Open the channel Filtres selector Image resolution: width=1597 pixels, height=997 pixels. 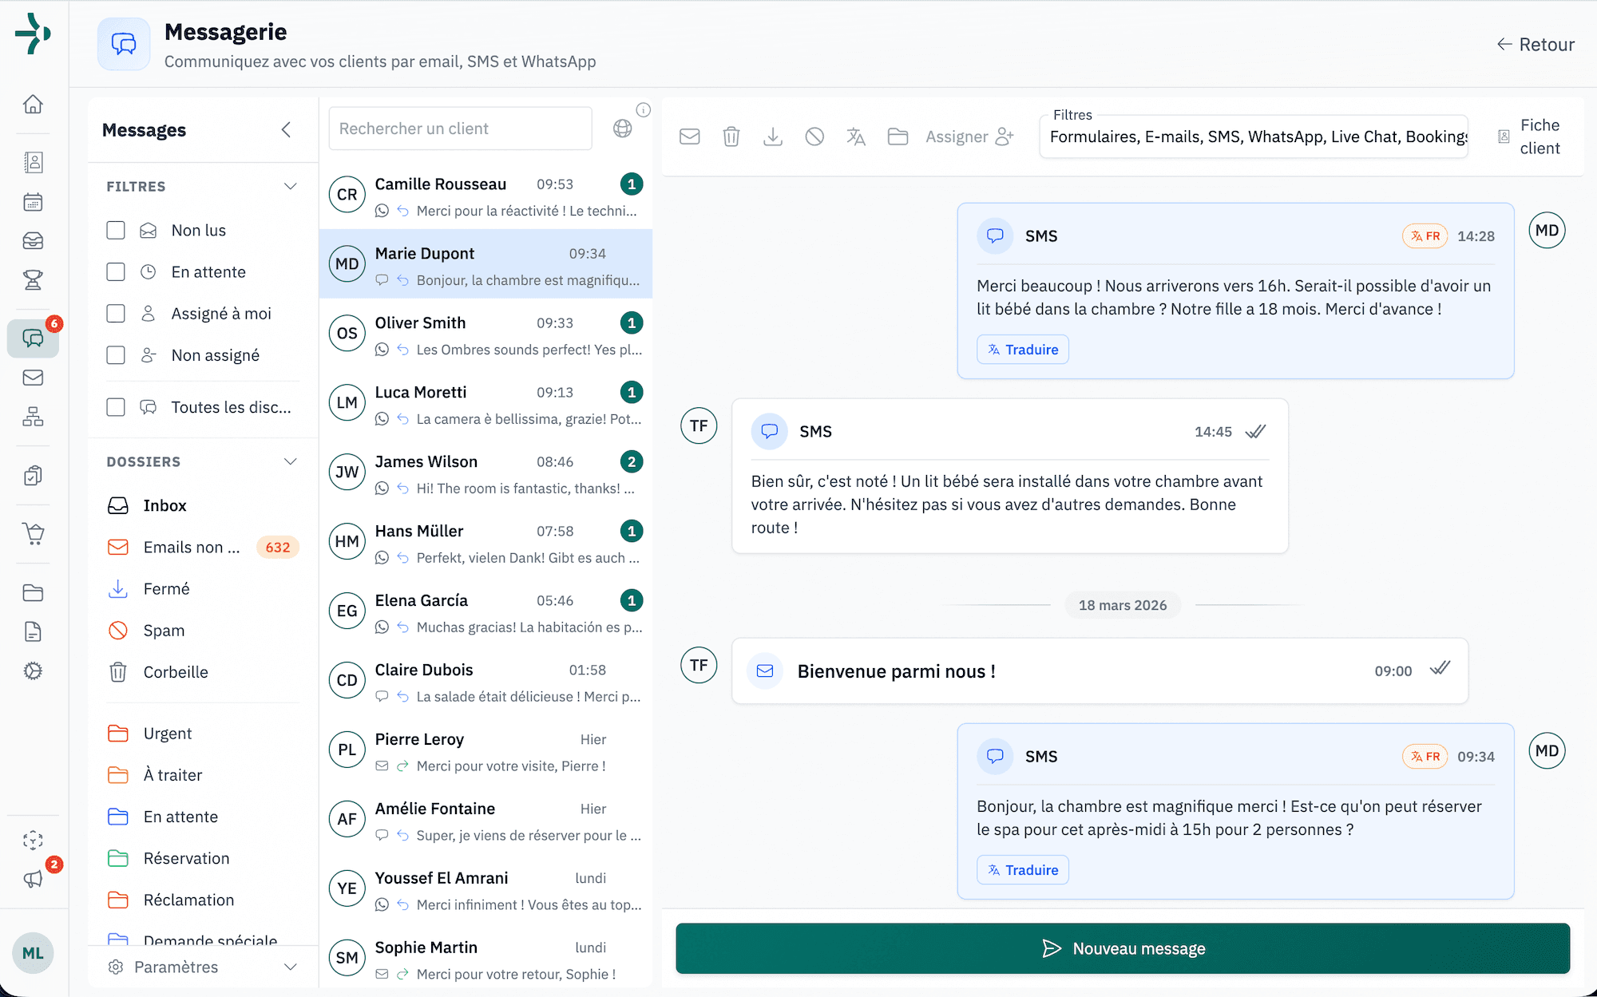[x=1254, y=136]
